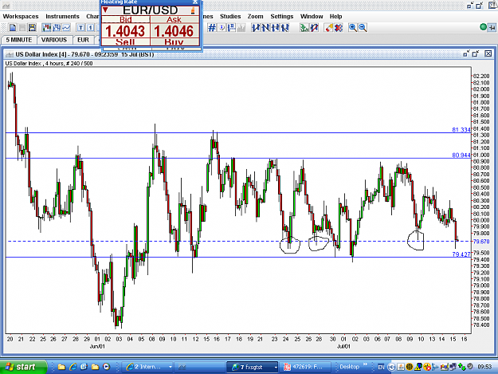Screen dimensions: 498x374
Task: Click the taskbar clock showing 09:53
Action: pos(484,367)
